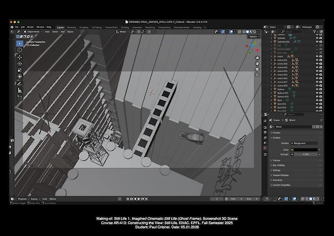Open the Window menu
Viewport: 334px width, 236px height.
tap(40, 27)
